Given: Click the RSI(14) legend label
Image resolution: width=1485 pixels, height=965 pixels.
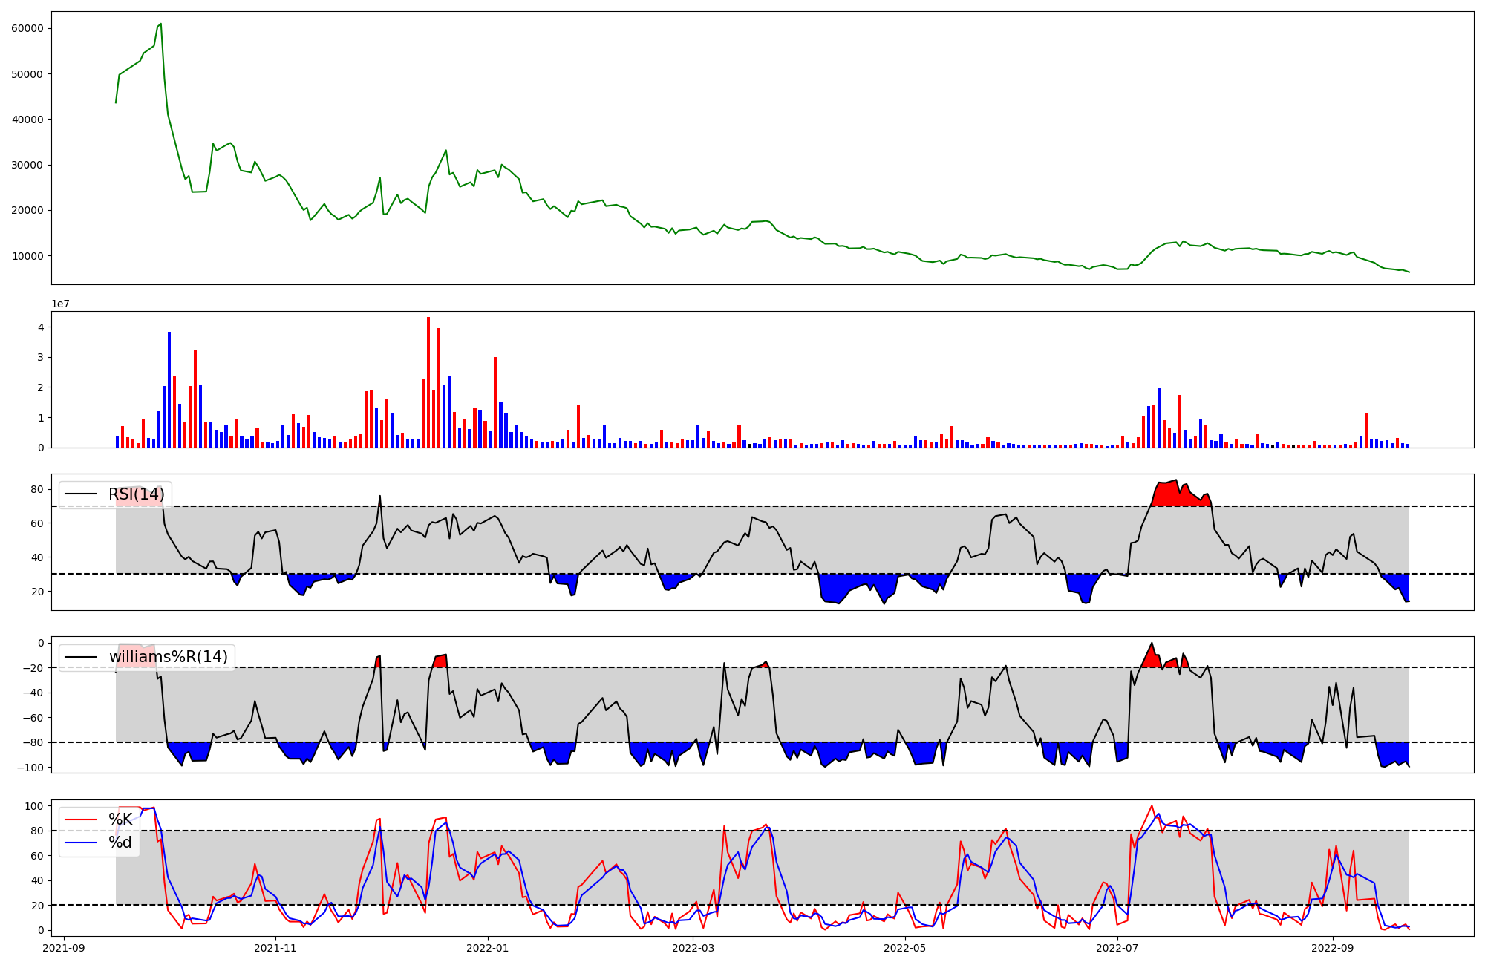Looking at the screenshot, I should [137, 494].
